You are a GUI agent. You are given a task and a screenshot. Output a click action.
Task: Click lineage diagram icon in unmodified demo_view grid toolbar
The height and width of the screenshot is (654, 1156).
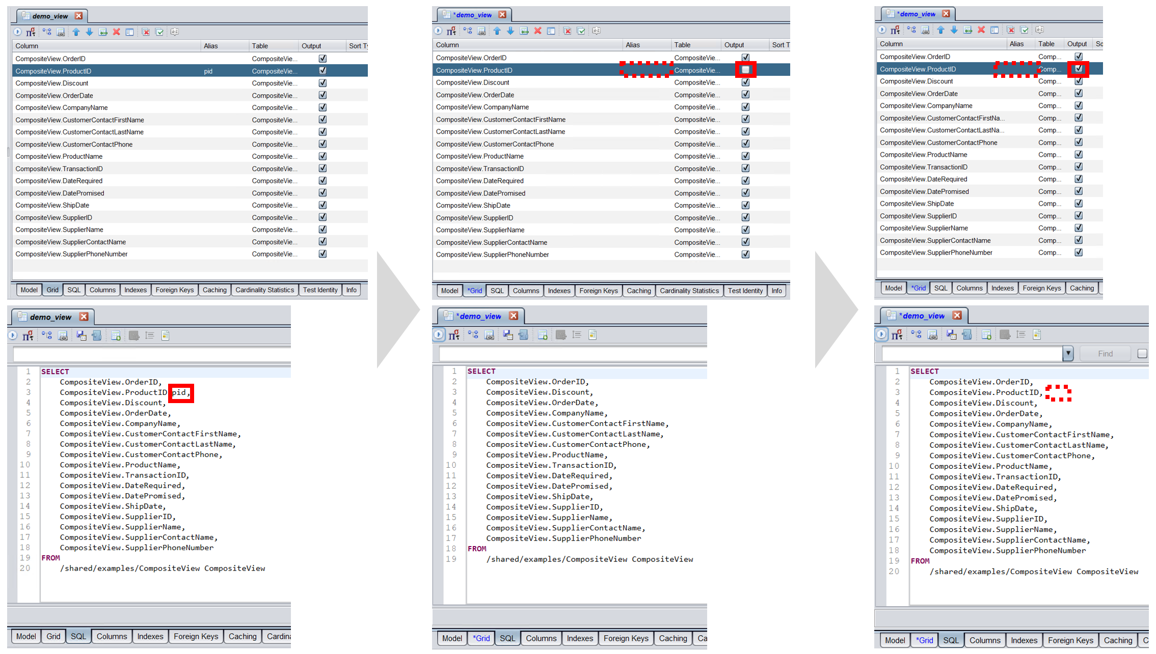[47, 32]
